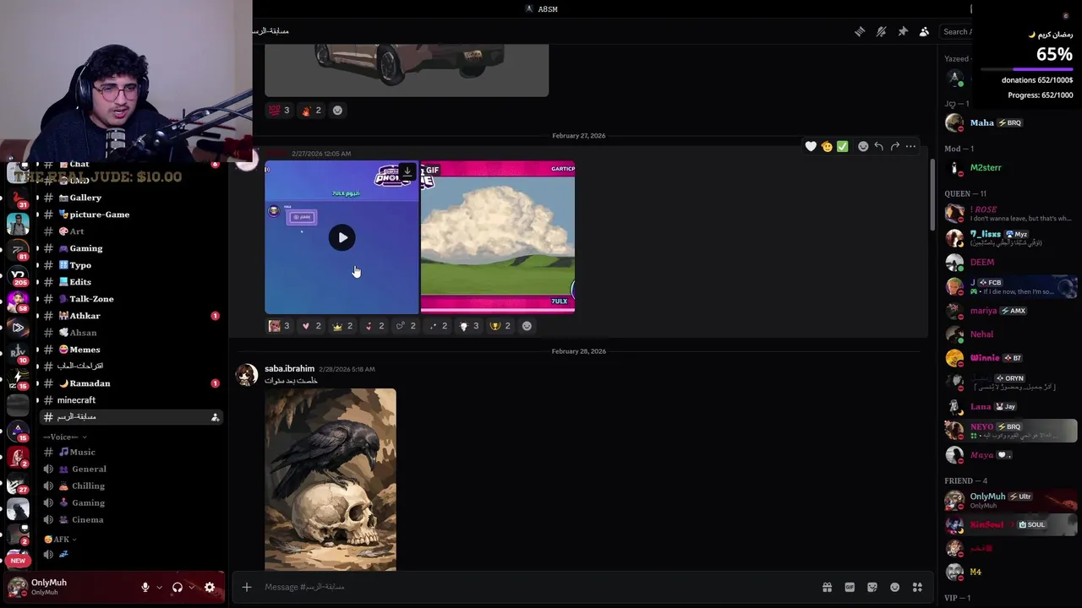1082x608 pixels.
Task: React with the green check mark emoji
Action: (842, 146)
